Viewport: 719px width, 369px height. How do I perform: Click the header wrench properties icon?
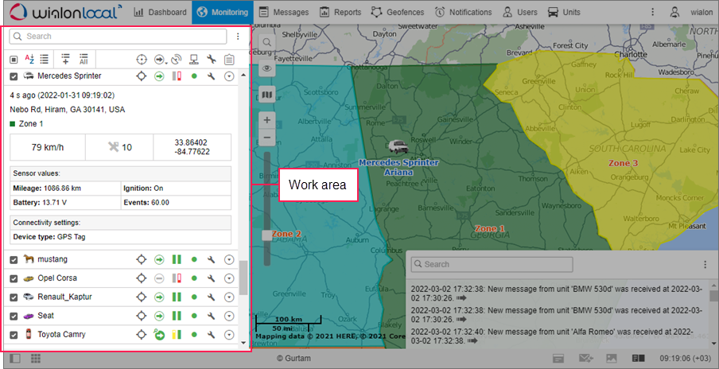pos(212,59)
